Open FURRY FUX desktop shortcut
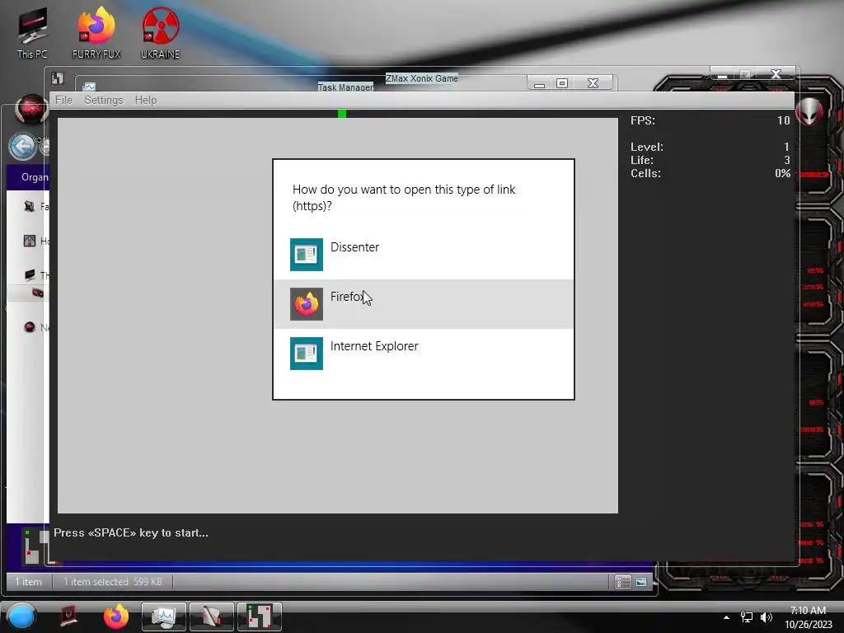 pos(96,32)
